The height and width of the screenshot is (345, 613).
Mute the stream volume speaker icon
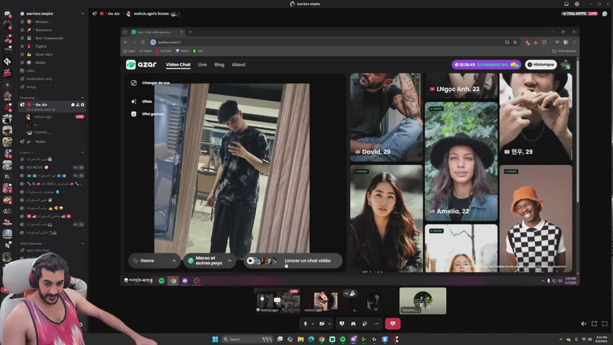[583, 324]
